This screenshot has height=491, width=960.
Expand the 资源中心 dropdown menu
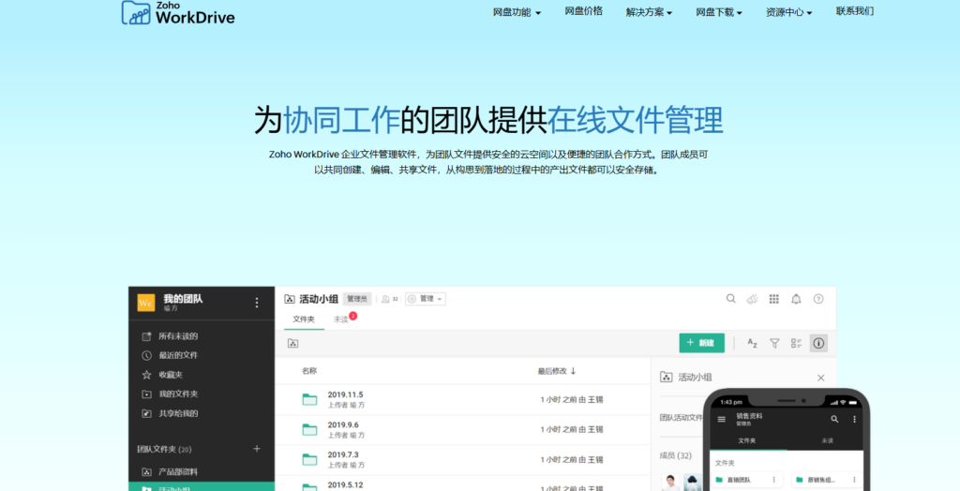[788, 12]
